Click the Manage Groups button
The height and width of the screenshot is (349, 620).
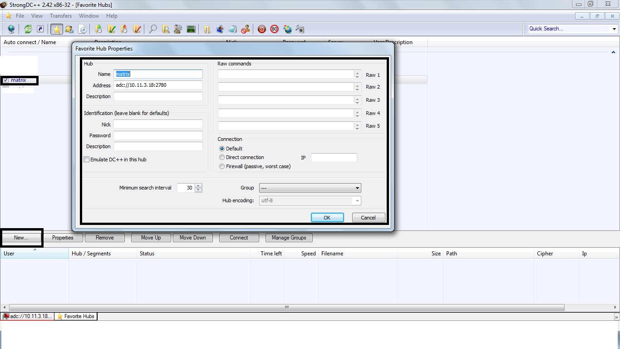[289, 238]
